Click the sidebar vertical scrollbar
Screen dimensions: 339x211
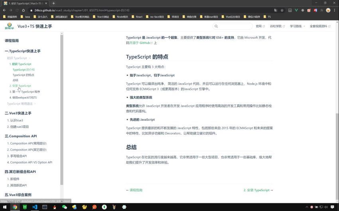pyautogui.click(x=61, y=109)
